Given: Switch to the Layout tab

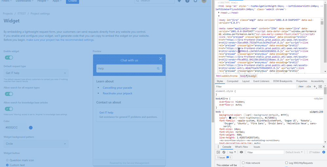Looking at the screenshot, I should (x=246, y=81).
